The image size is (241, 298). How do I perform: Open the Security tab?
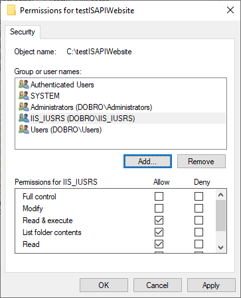point(23,32)
